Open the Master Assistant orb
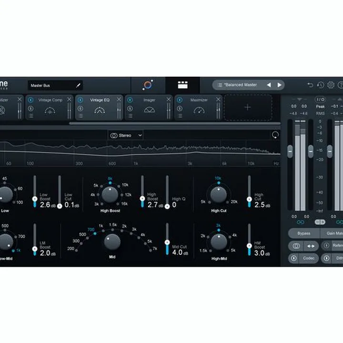This screenshot has height=343, width=343. click(148, 85)
